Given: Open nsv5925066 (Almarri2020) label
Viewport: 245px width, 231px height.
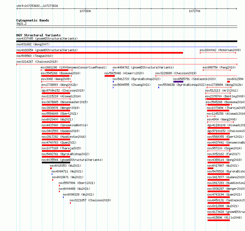Looking at the screenshot, I should (124, 73).
